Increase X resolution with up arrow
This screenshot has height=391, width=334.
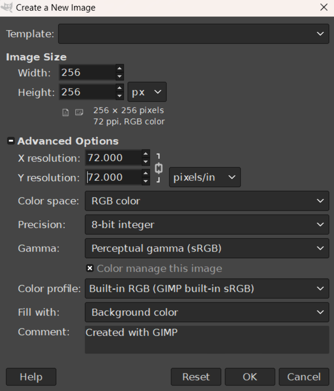click(146, 154)
